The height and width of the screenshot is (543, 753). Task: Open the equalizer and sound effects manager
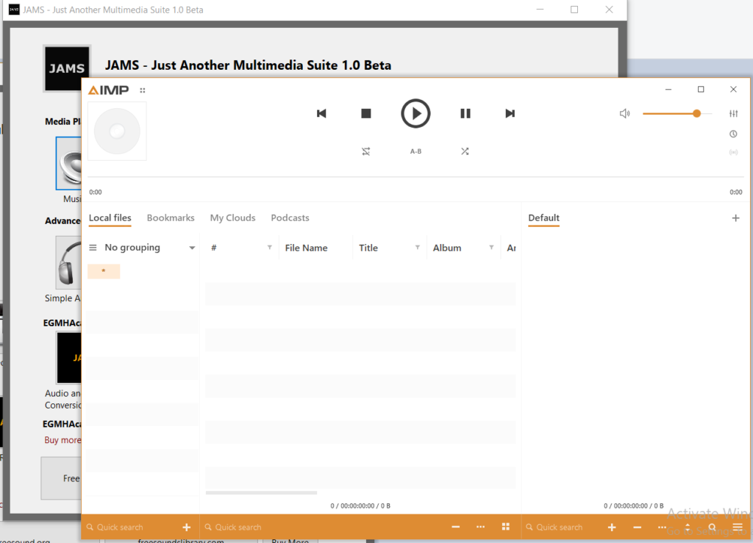(x=733, y=114)
